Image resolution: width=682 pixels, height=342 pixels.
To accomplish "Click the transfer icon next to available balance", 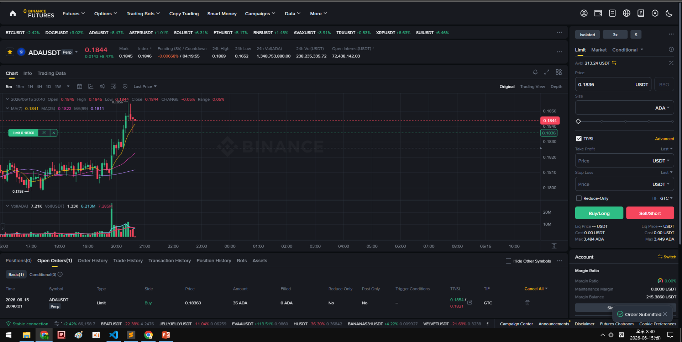I will pyautogui.click(x=614, y=63).
